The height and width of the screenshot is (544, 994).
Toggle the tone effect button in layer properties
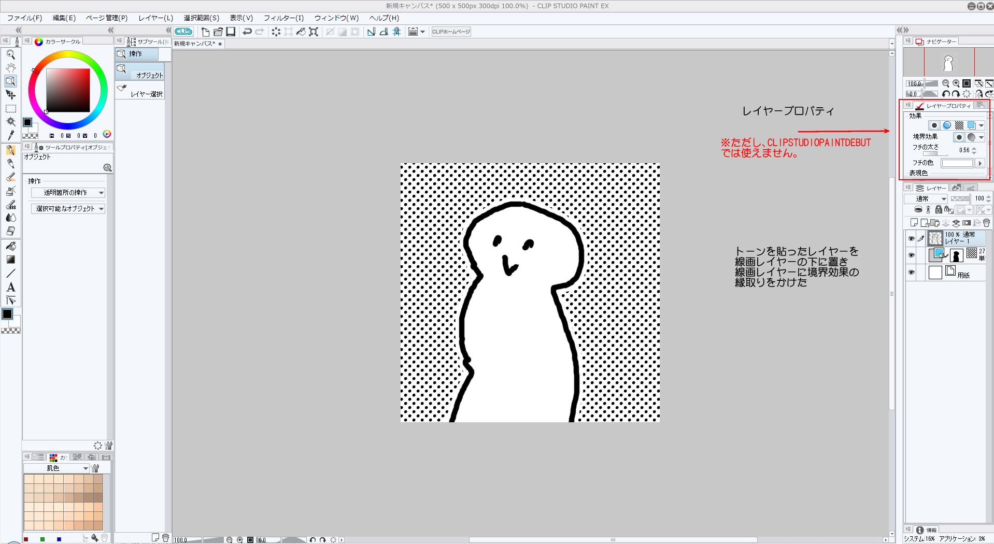point(959,125)
